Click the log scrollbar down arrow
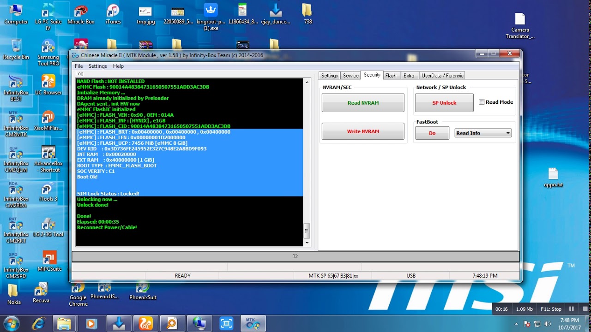591x332 pixels. [x=307, y=243]
